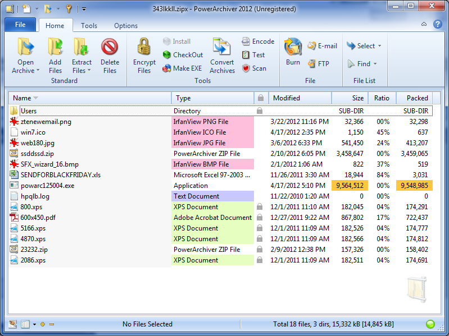Screen dimensions: 449x336
Task: Click the red Delete Files icon
Action: point(110,47)
